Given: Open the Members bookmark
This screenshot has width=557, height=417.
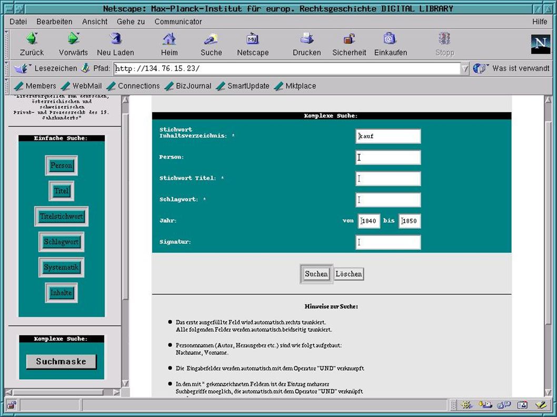Looking at the screenshot, I should coord(35,86).
